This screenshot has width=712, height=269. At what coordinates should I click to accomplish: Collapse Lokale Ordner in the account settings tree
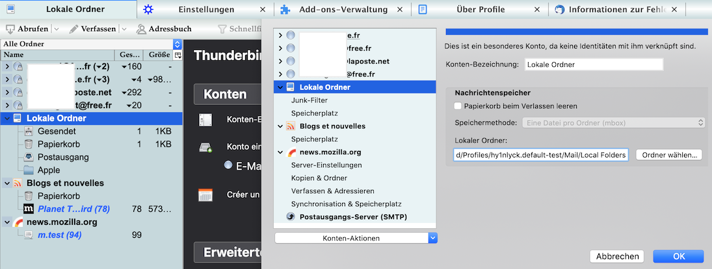(x=280, y=87)
